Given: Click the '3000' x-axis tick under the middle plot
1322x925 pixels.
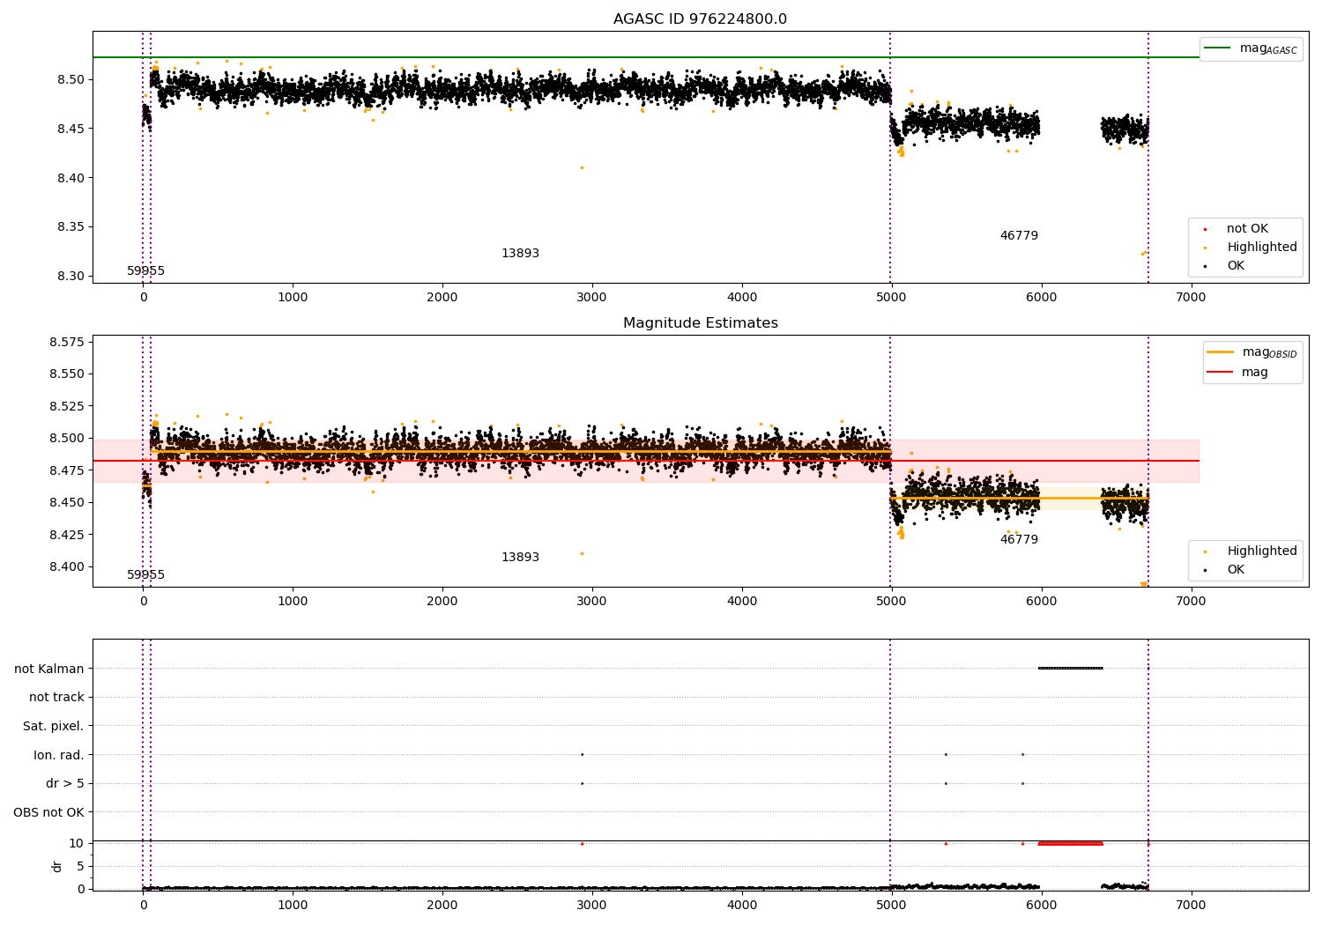Looking at the screenshot, I should click(x=592, y=602).
